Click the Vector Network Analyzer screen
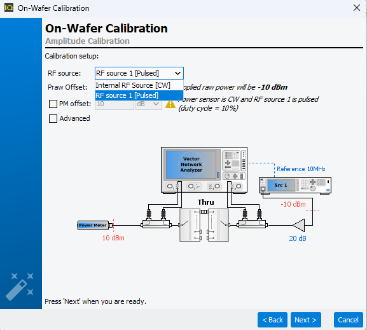Image resolution: width=367 pixels, height=330 pixels. (191, 165)
